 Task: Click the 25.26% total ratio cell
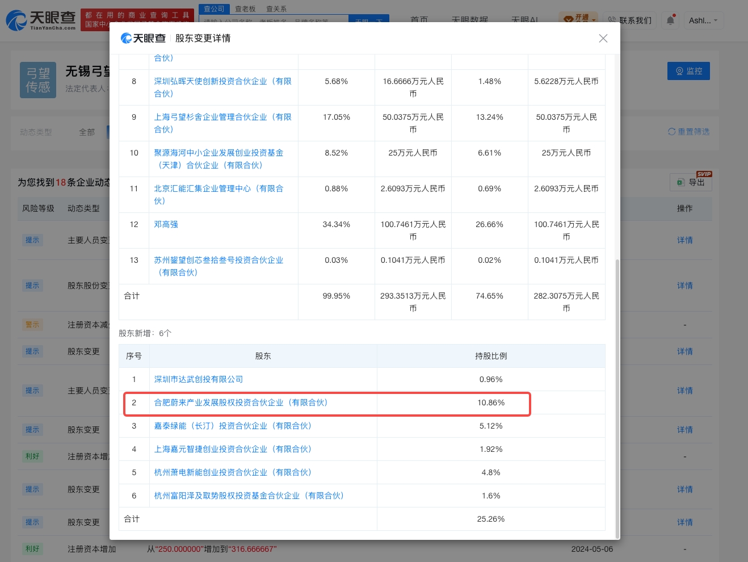pos(491,519)
